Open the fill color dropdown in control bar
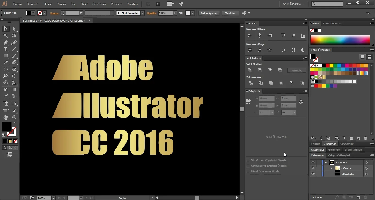The height and width of the screenshot is (200, 375). [33, 13]
